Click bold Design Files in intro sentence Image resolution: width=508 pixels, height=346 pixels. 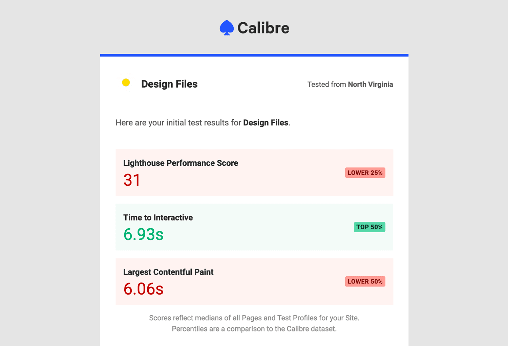tap(266, 123)
